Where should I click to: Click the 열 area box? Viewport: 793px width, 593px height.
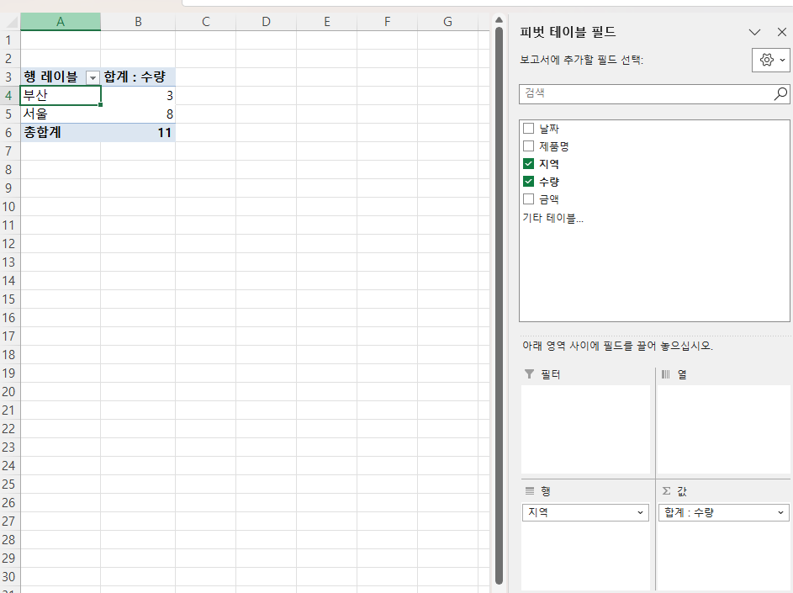724,430
